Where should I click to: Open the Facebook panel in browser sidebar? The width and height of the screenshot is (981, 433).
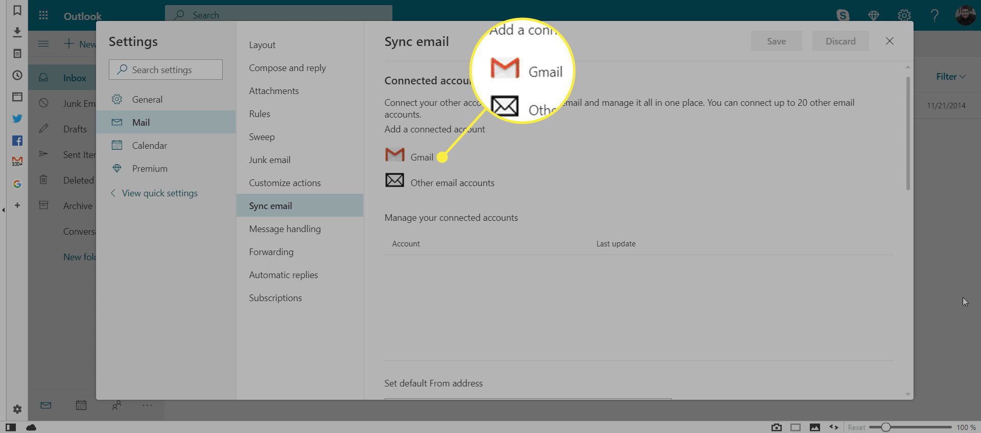[x=17, y=141]
